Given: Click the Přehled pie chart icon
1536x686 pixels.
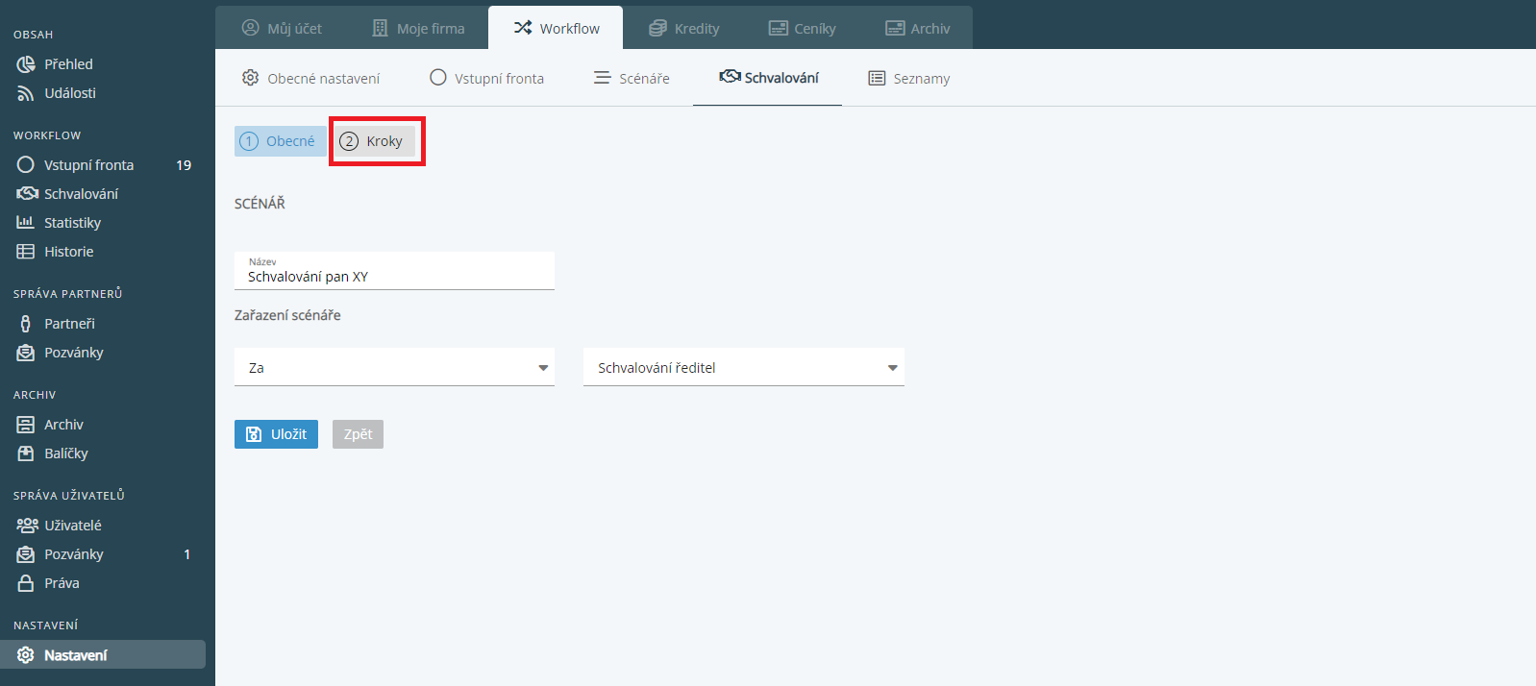Looking at the screenshot, I should 26,64.
